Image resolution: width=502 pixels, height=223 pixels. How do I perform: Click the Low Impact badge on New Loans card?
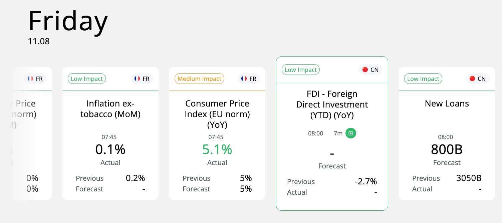pos(423,79)
